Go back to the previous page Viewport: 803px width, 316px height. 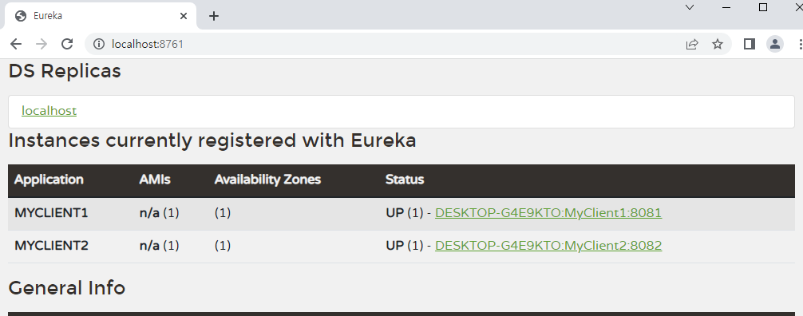point(16,44)
